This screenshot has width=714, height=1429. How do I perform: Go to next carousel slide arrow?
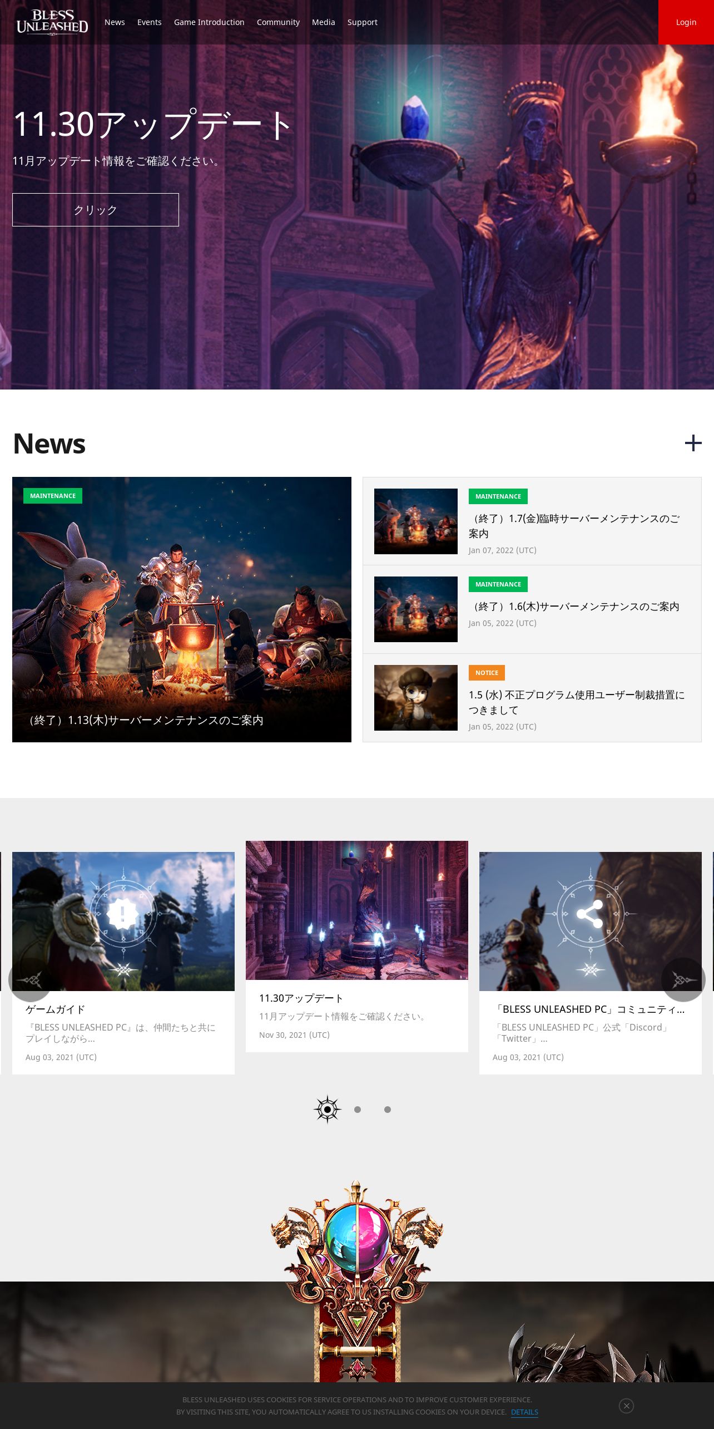(x=683, y=979)
